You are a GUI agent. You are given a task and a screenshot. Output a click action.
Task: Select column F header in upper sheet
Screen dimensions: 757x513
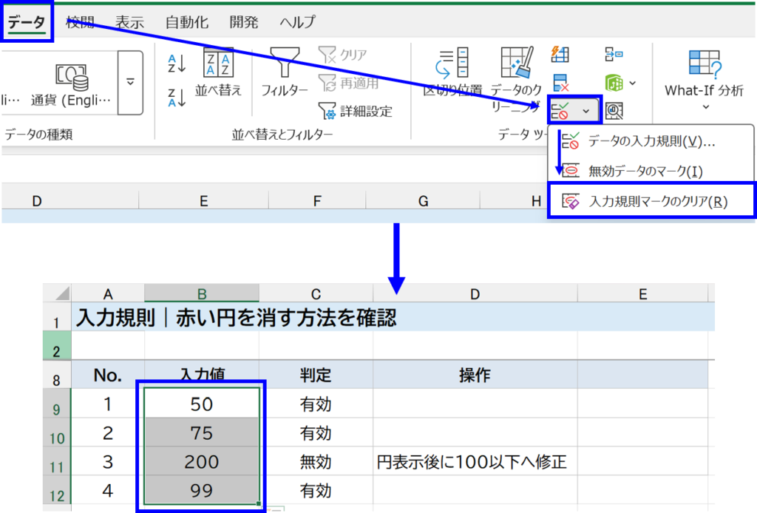(316, 201)
